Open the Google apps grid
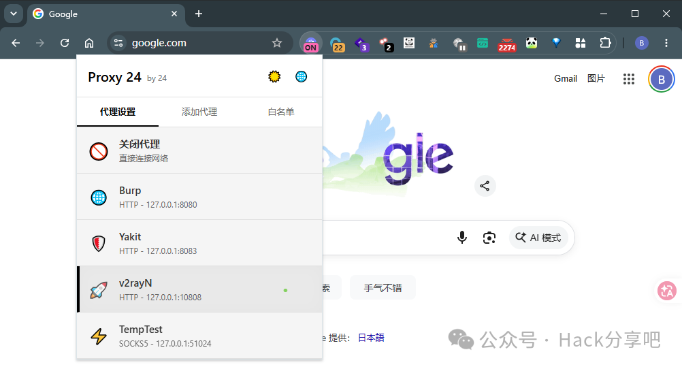Screen dimensions: 682x367 click(628, 79)
